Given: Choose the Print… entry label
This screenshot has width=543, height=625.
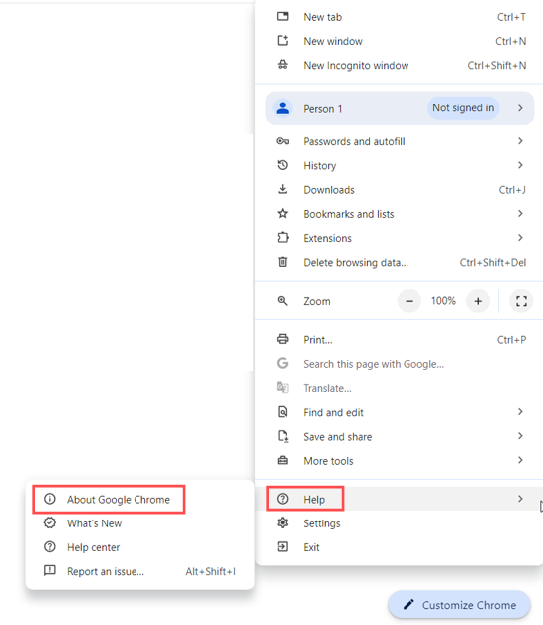Looking at the screenshot, I should pos(318,340).
